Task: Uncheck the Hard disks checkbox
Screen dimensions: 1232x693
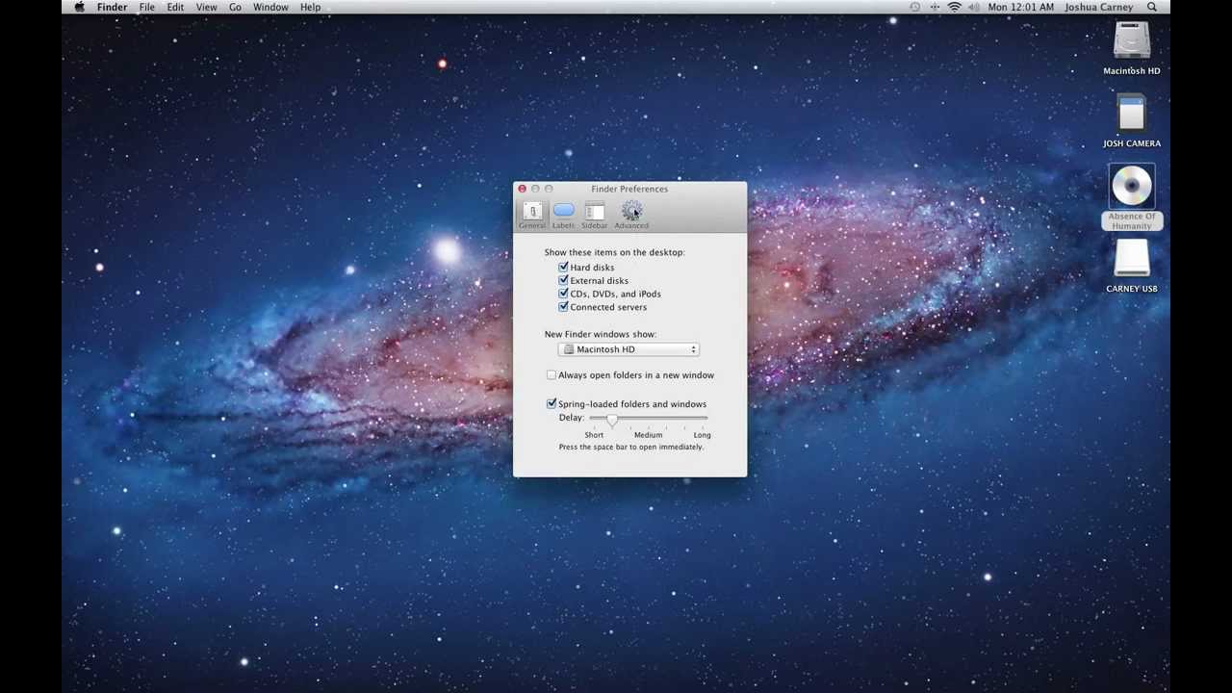Action: pyautogui.click(x=563, y=267)
